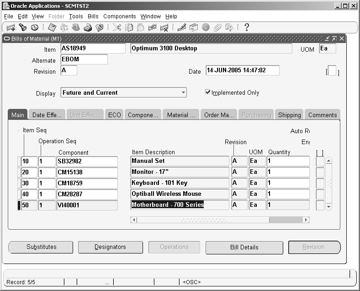Click the Switch Responsibilities hat icon
Viewport: 360px width, 291px height.
(76, 27)
